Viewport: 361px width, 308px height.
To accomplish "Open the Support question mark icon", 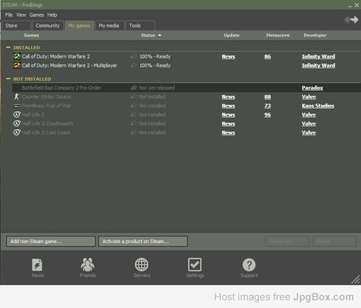I will point(249,265).
